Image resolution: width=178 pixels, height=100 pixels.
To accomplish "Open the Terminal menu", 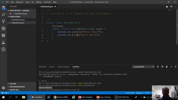I will coord(47,2).
